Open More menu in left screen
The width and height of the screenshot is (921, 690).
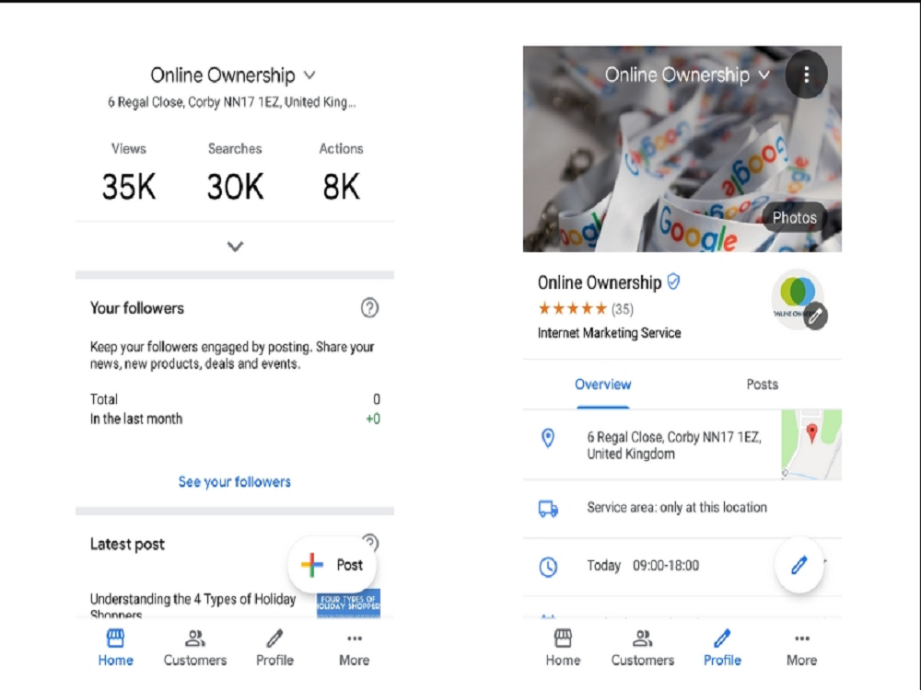(x=355, y=648)
